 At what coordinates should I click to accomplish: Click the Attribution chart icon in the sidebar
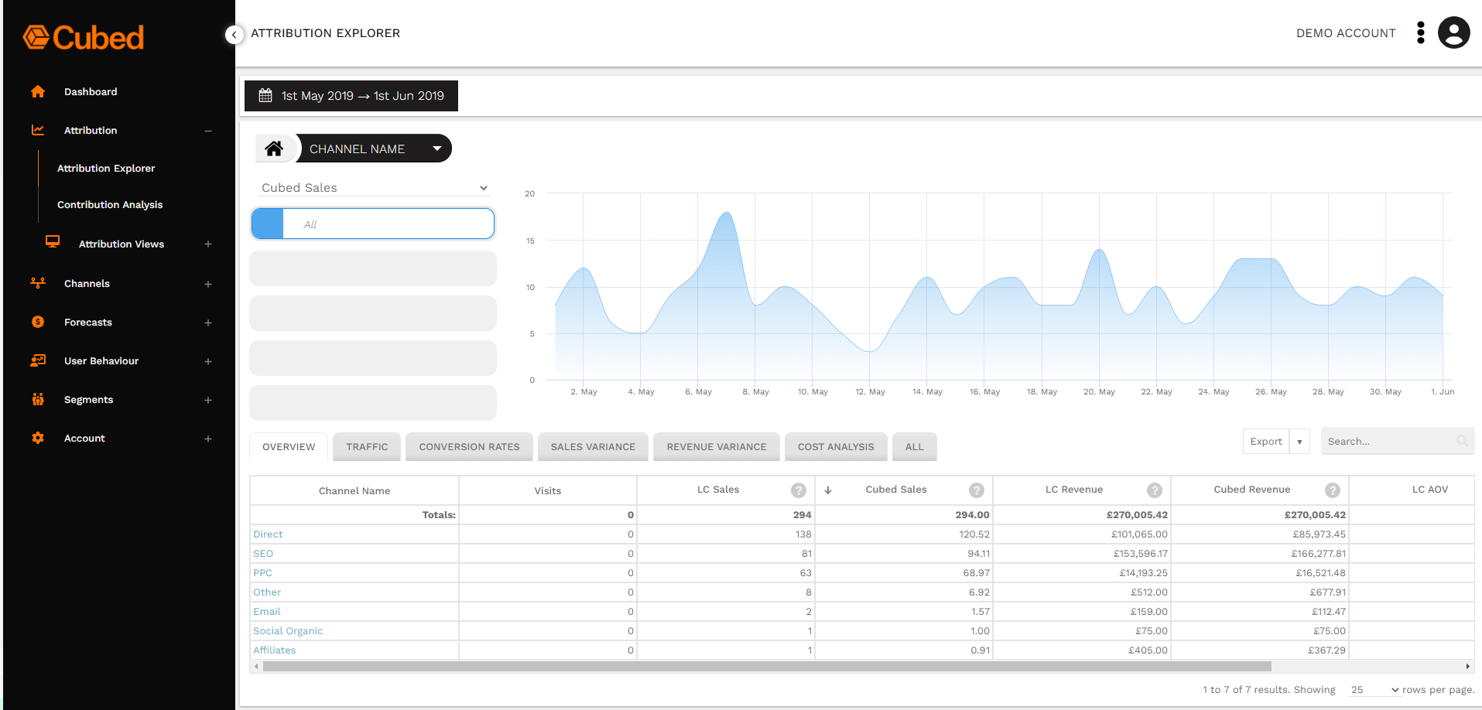coord(38,130)
